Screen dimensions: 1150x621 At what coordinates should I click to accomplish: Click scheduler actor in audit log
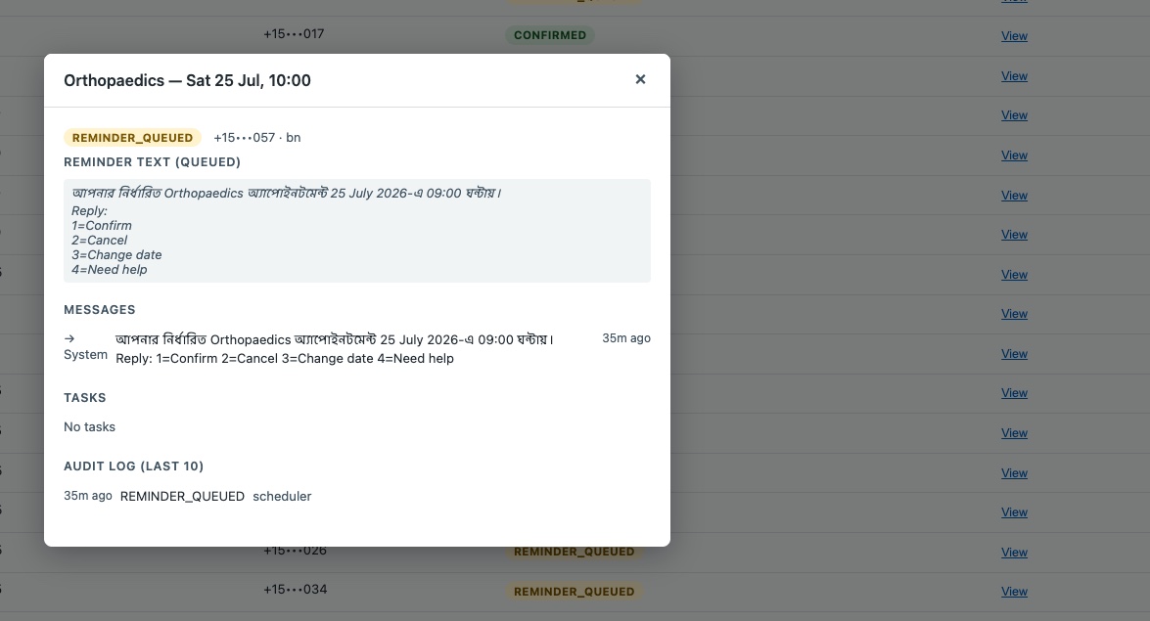[x=283, y=497]
